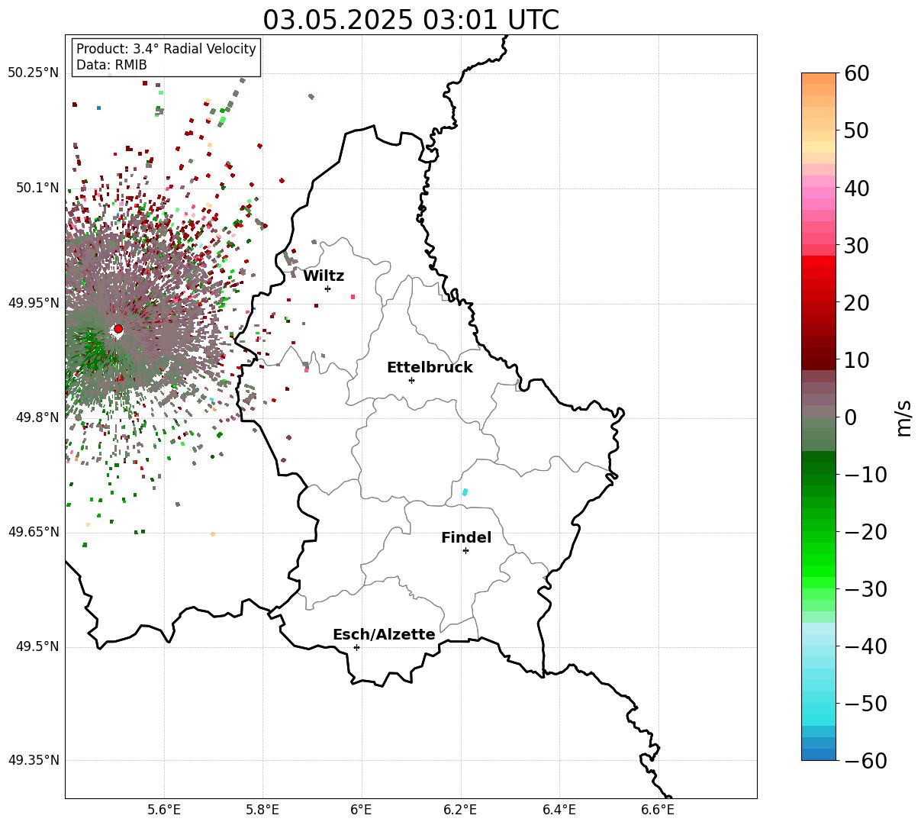
Task: Click the 'Data: RMIB' label
Action: click(x=111, y=65)
